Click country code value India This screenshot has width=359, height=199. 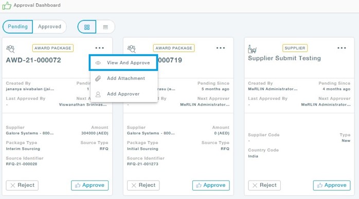point(253,156)
